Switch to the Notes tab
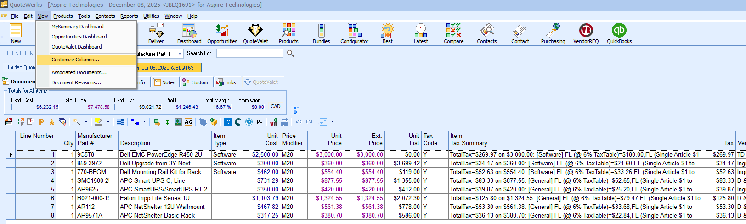Screen dimensions: 746x224 point(164,82)
